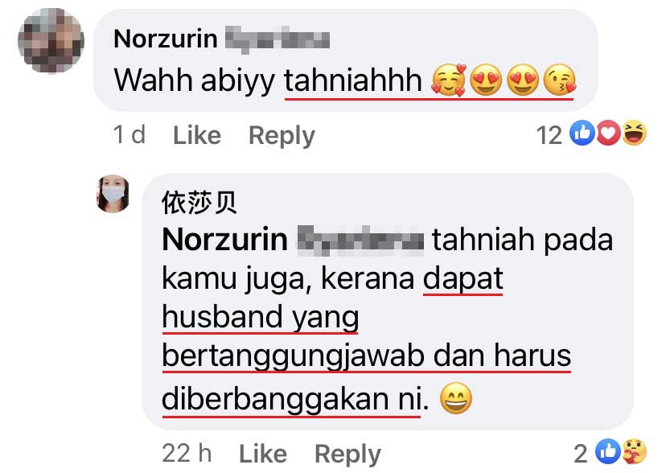Viewport: 666px width, 473px height.
Task: Open the 依莎贝 profile name link
Action: (199, 203)
